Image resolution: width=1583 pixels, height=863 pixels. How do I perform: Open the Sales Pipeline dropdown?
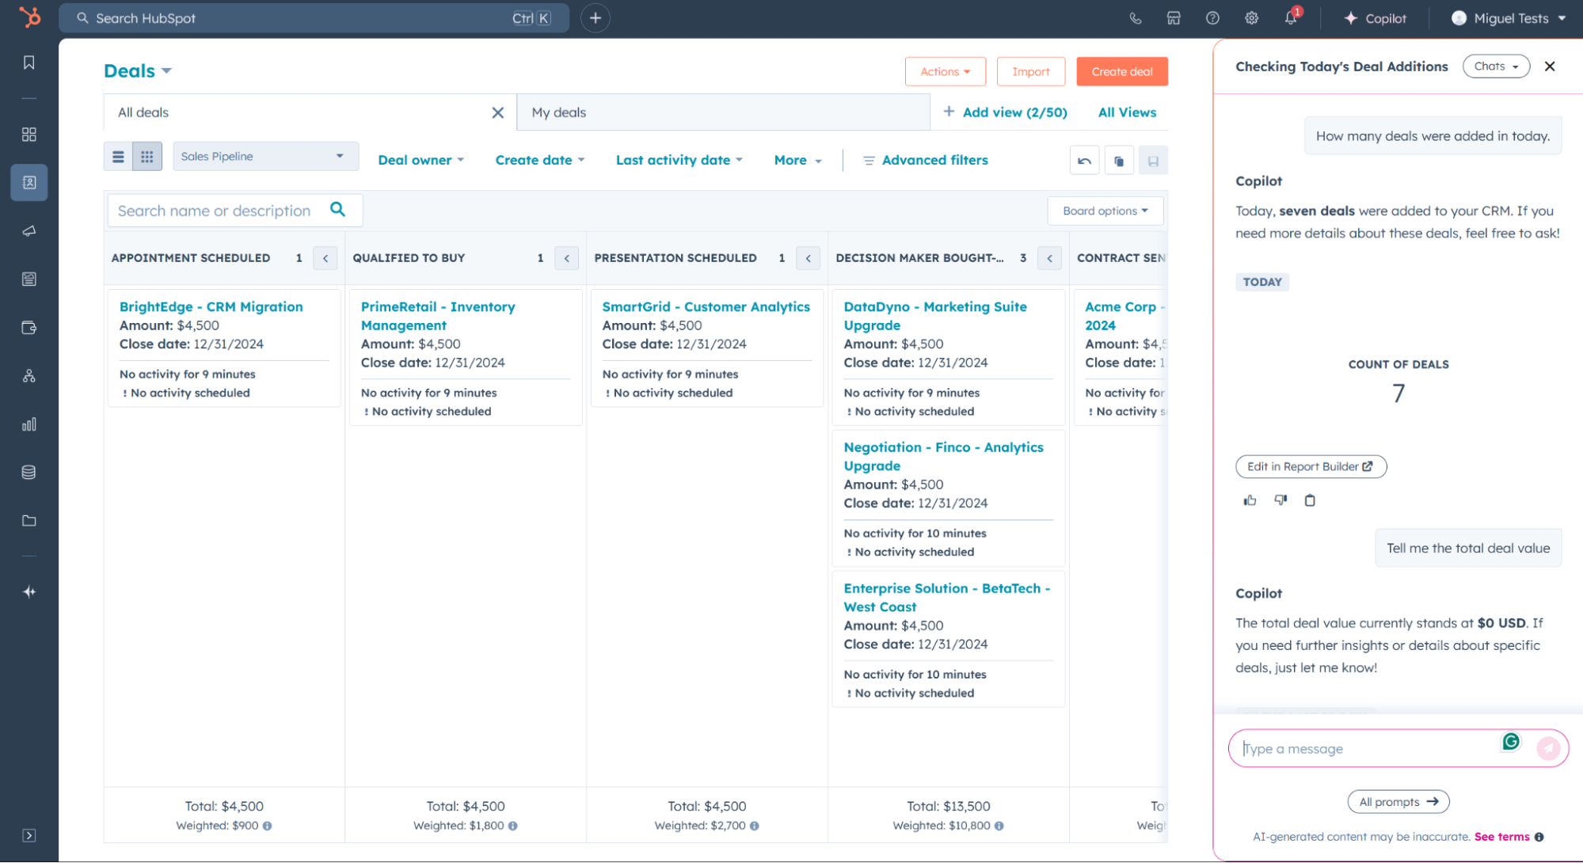264,156
